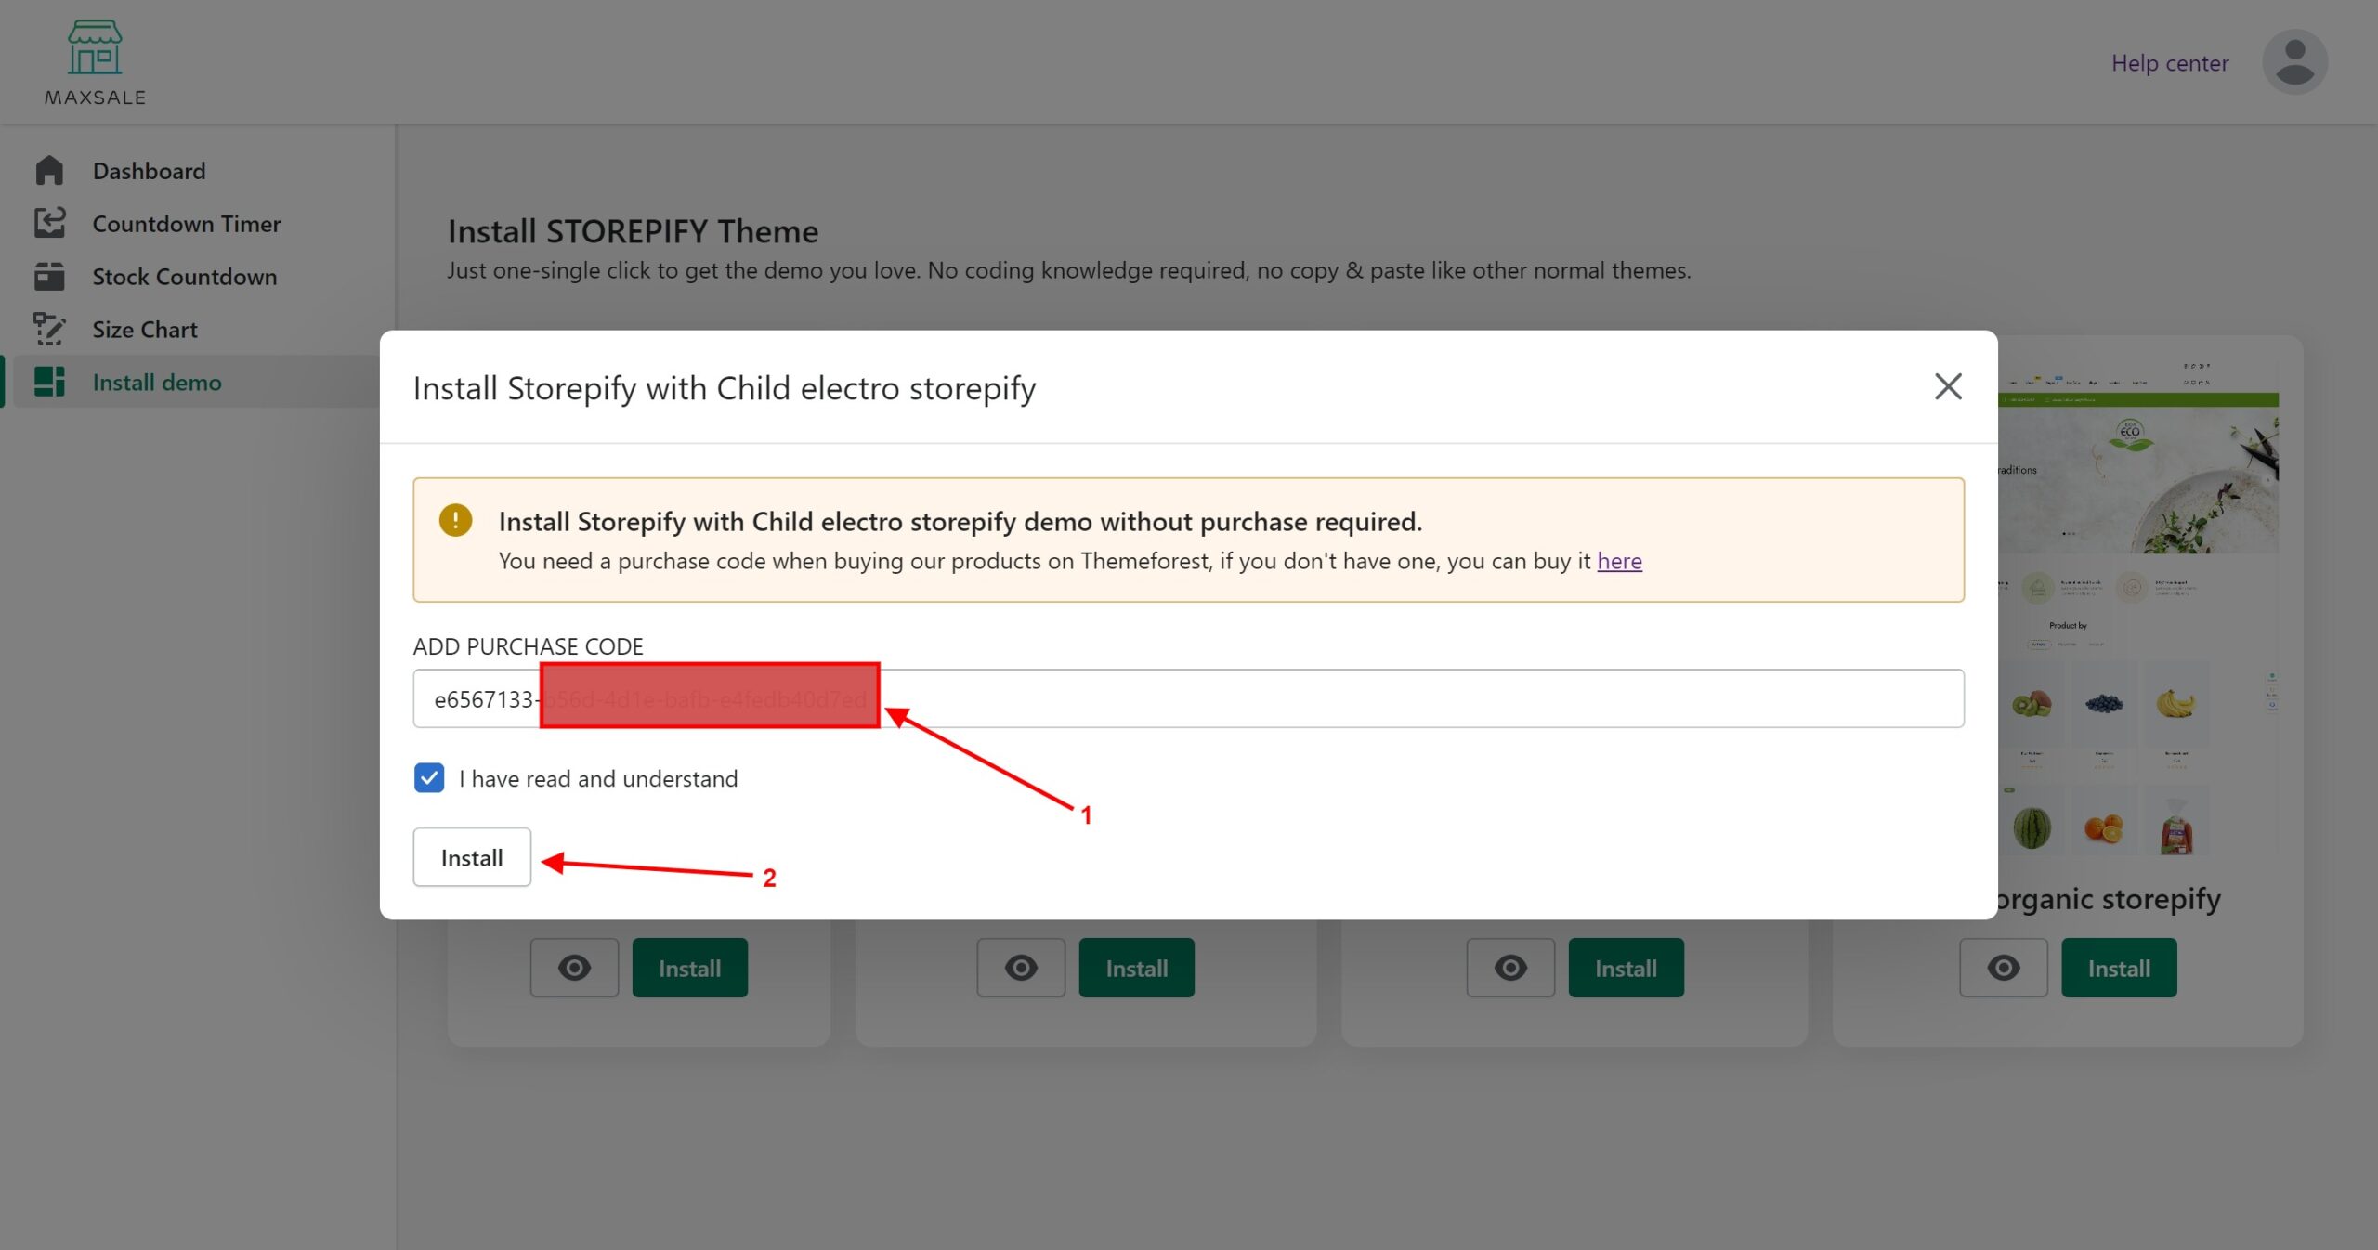The height and width of the screenshot is (1250, 2378).
Task: Select Install demo in the sidebar
Action: [x=157, y=383]
